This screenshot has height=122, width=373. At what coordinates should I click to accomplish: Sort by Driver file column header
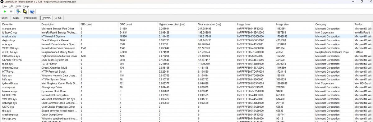[20, 24]
